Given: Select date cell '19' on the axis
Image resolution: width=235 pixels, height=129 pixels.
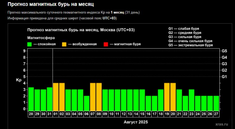Looking at the screenshot, I should point(167,114).
